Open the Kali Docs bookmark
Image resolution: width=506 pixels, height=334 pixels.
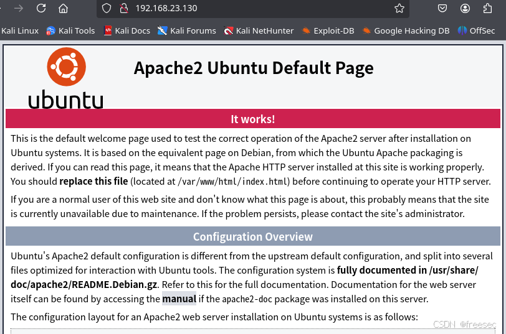point(127,31)
